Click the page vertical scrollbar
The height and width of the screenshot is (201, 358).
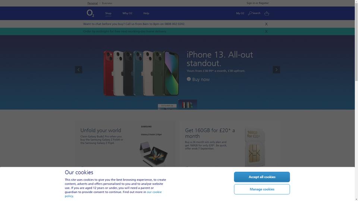pyautogui.click(x=357, y=100)
